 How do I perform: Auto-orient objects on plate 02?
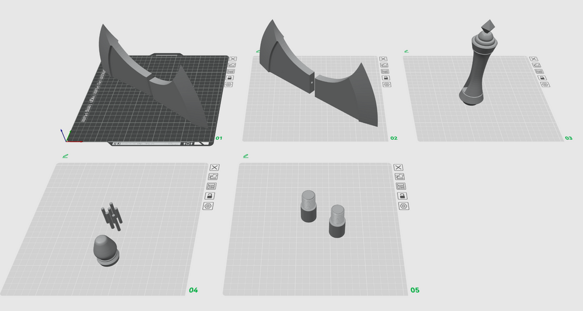click(384, 65)
